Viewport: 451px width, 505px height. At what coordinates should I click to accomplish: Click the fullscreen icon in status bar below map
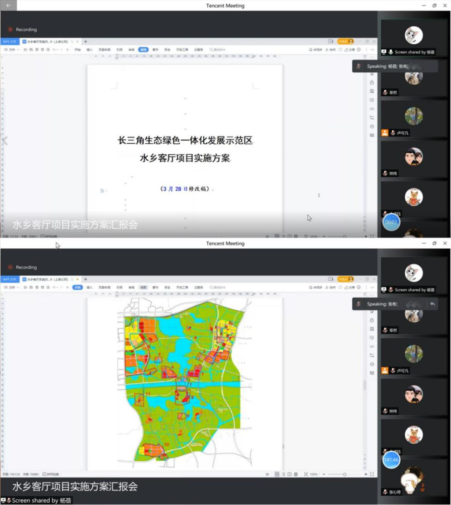[x=372, y=474]
